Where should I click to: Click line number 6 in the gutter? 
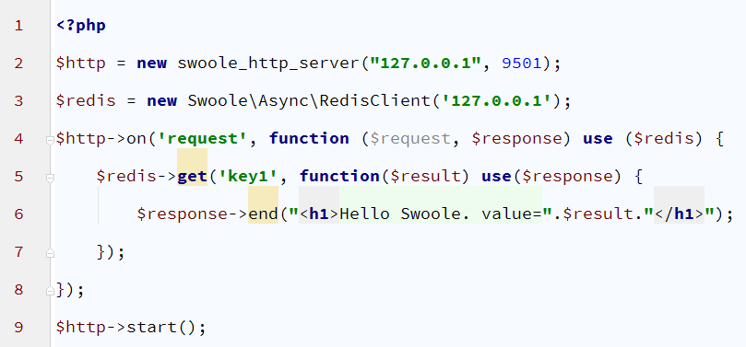[18, 214]
